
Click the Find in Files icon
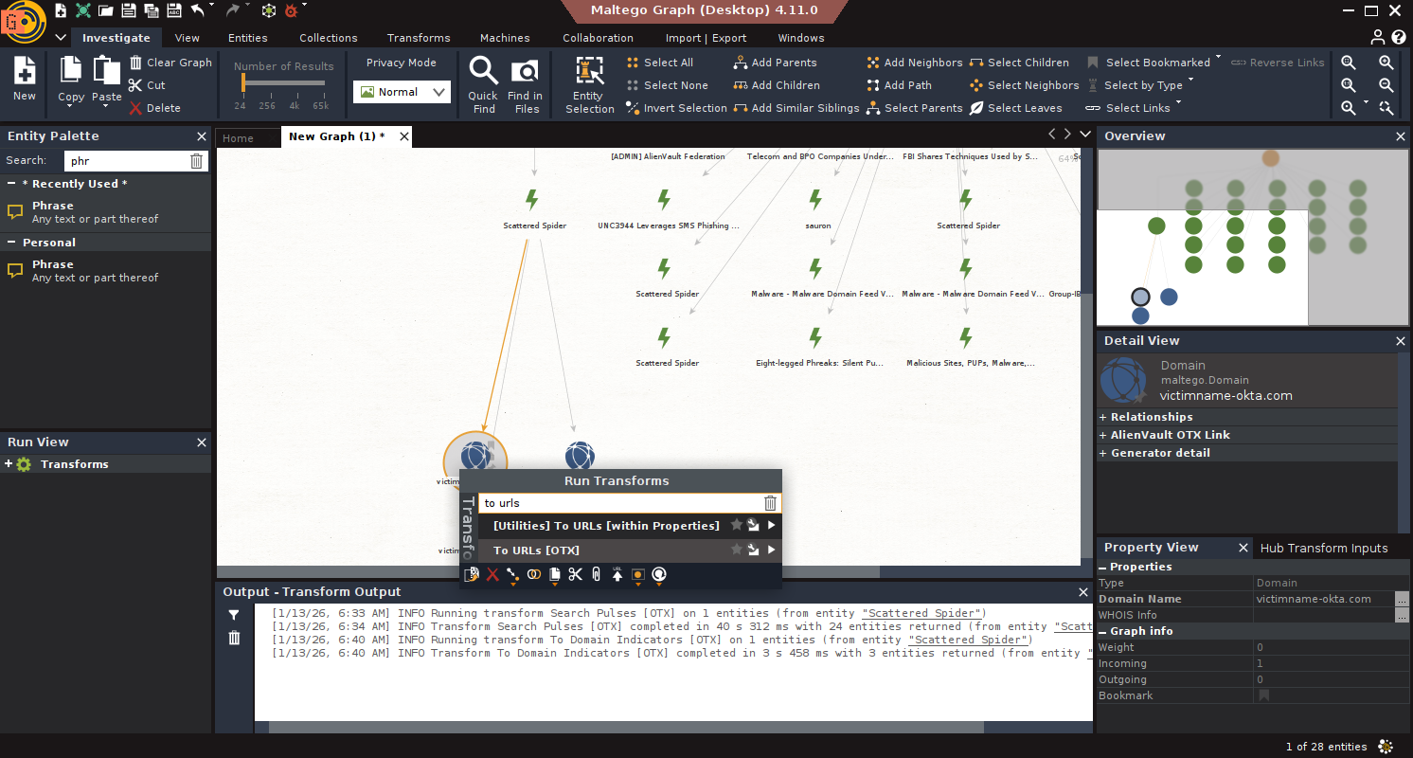coord(525,72)
